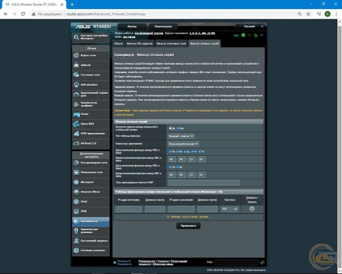342x274 pixels.
Task: Open the firmware version link
Action: [202, 33]
